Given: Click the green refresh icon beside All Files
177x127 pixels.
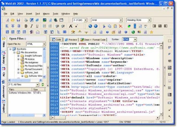Looking at the screenshot, I should [x=42, y=85].
